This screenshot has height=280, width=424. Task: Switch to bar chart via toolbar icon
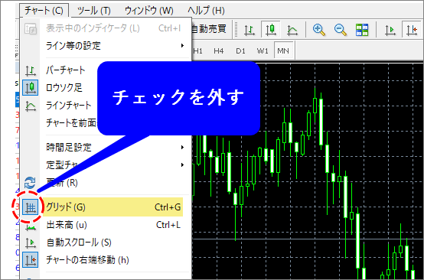(x=250, y=30)
